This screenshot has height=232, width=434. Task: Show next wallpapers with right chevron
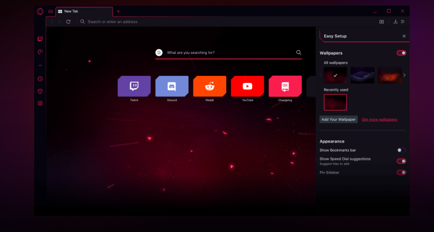[x=404, y=75]
